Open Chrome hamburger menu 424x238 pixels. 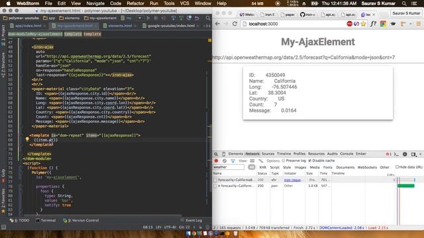[419, 24]
